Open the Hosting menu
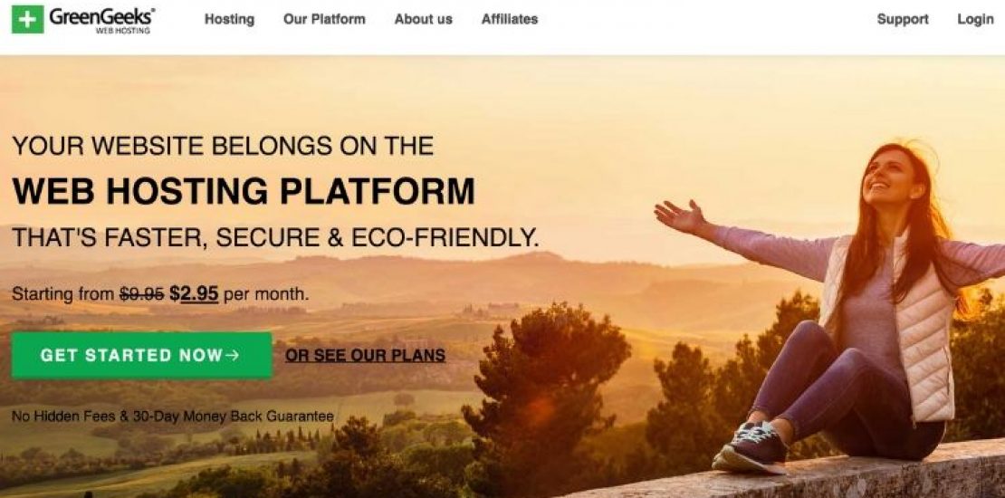Screen dimensions: 1005x498 (229, 19)
